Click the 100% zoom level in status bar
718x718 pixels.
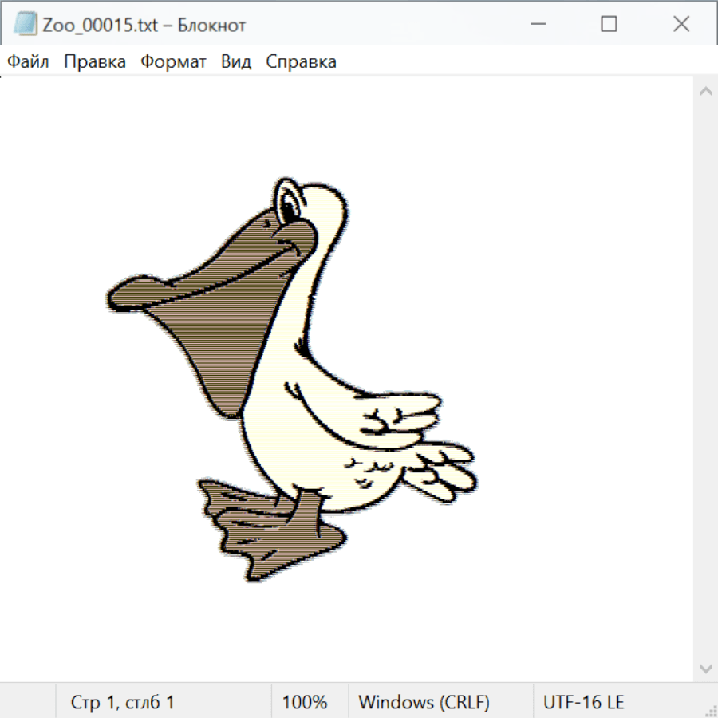(305, 703)
